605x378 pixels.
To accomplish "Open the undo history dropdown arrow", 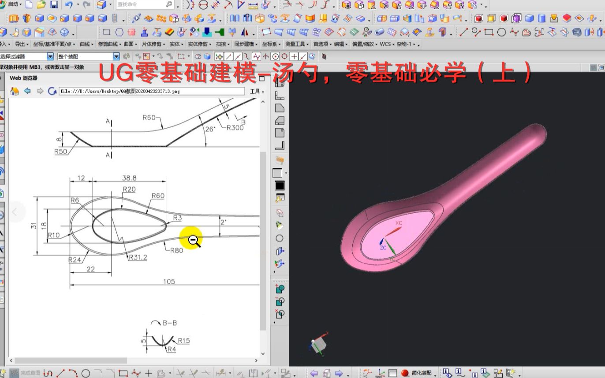I will point(77,5).
